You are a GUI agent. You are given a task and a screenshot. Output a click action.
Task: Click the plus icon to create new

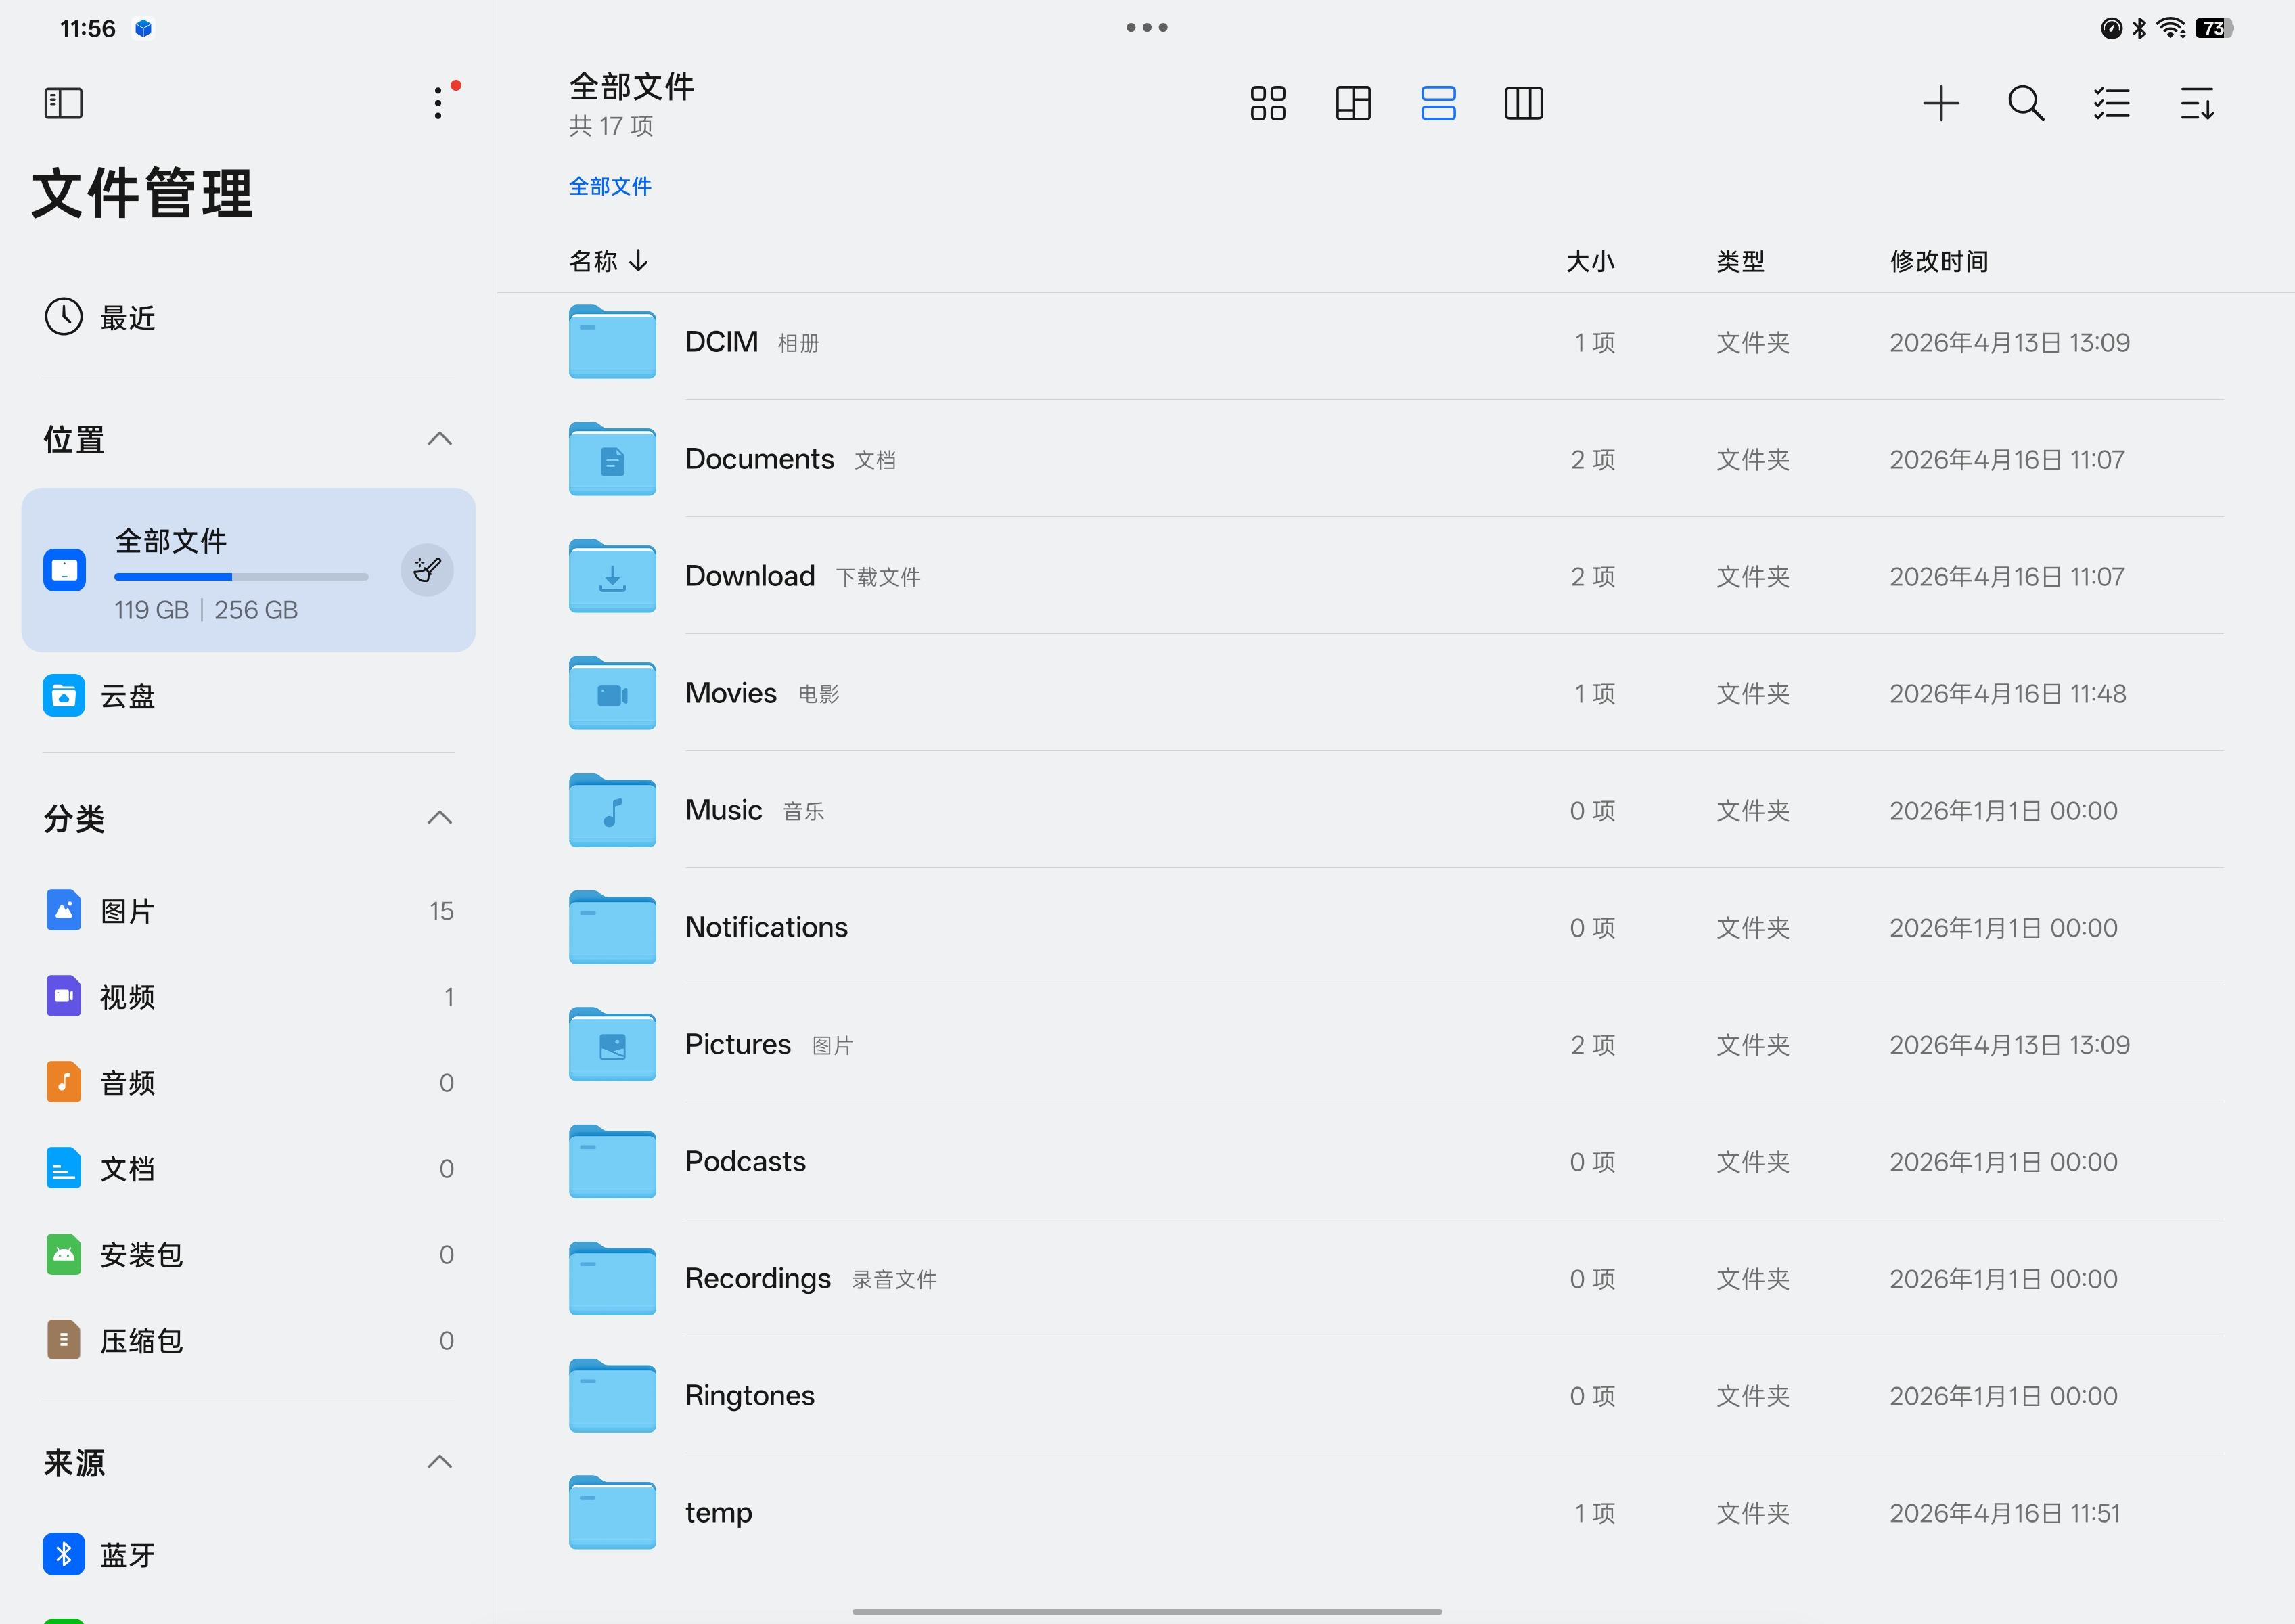coord(1940,103)
